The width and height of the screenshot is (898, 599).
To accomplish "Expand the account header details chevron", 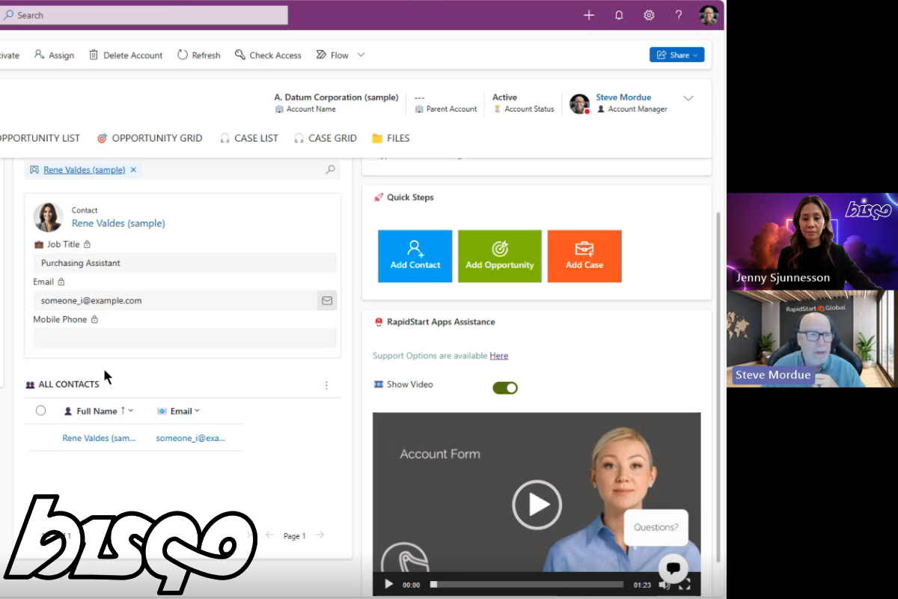I will (688, 97).
